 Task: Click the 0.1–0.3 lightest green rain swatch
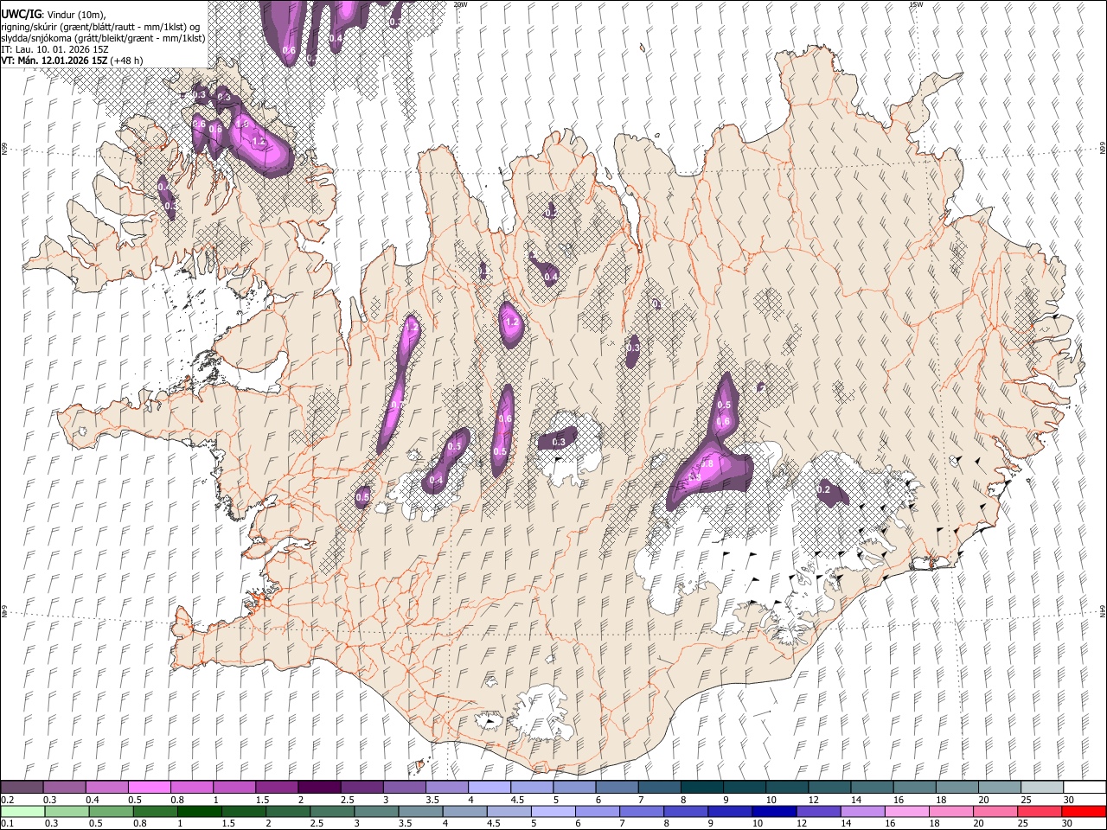click(x=23, y=811)
